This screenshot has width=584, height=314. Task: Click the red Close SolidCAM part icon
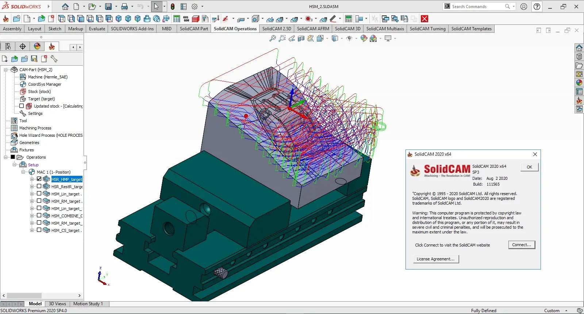[x=424, y=19]
